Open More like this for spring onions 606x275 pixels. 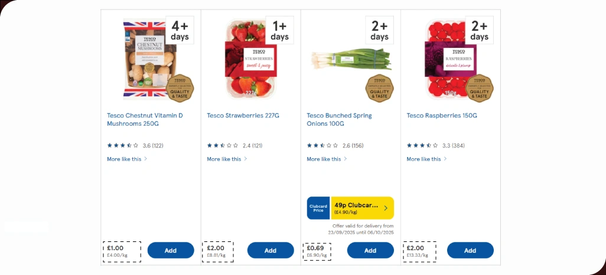[x=327, y=159]
